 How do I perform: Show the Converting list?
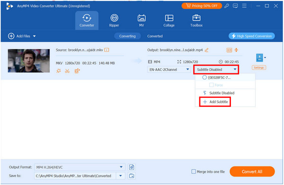pos(127,36)
